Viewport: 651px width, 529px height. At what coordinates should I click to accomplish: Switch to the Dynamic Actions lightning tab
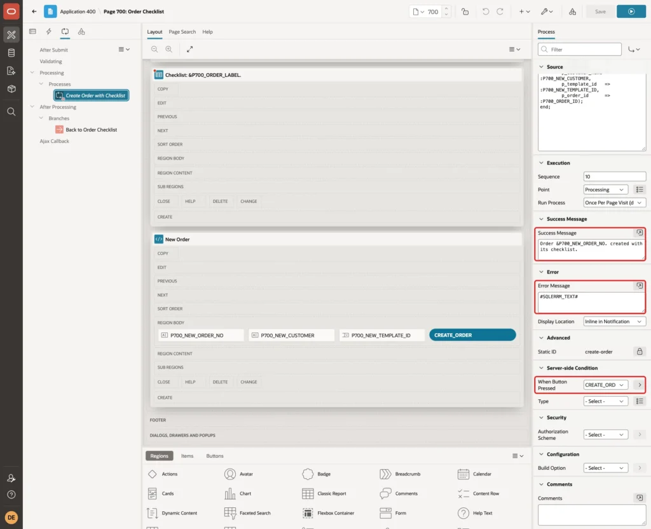[48, 32]
